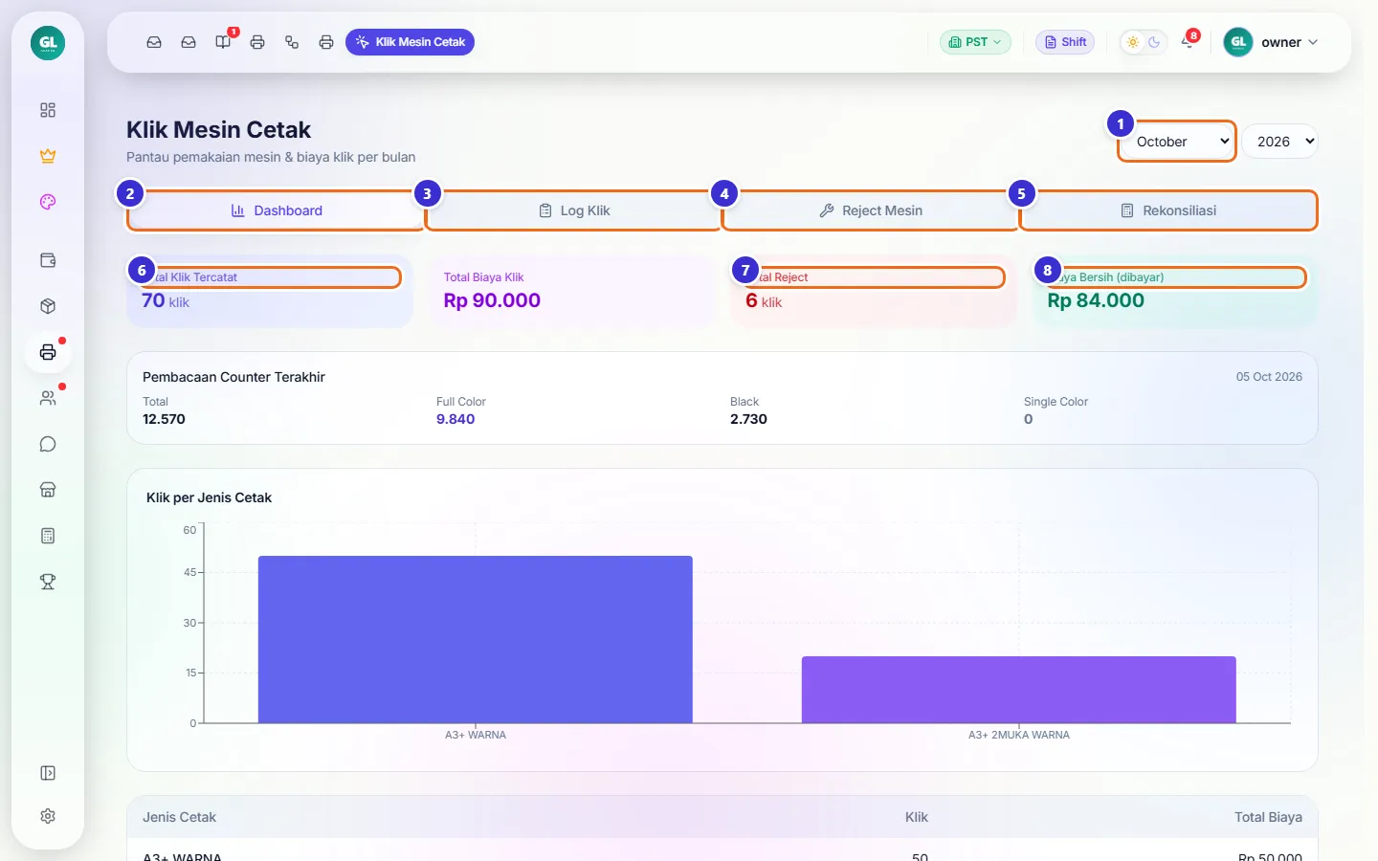Click the Total Biaya column header
The height and width of the screenshot is (861, 1378).
[1268, 817]
